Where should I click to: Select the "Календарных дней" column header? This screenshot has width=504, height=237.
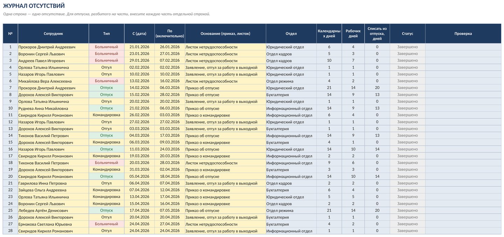329,34
